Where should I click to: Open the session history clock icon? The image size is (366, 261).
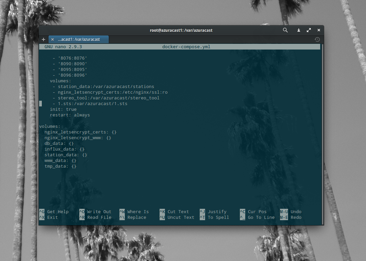tap(317, 39)
